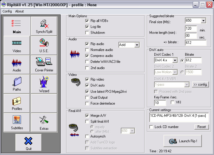Open the Main section in sidebar
The width and height of the screenshot is (214, 155).
pos(17,26)
